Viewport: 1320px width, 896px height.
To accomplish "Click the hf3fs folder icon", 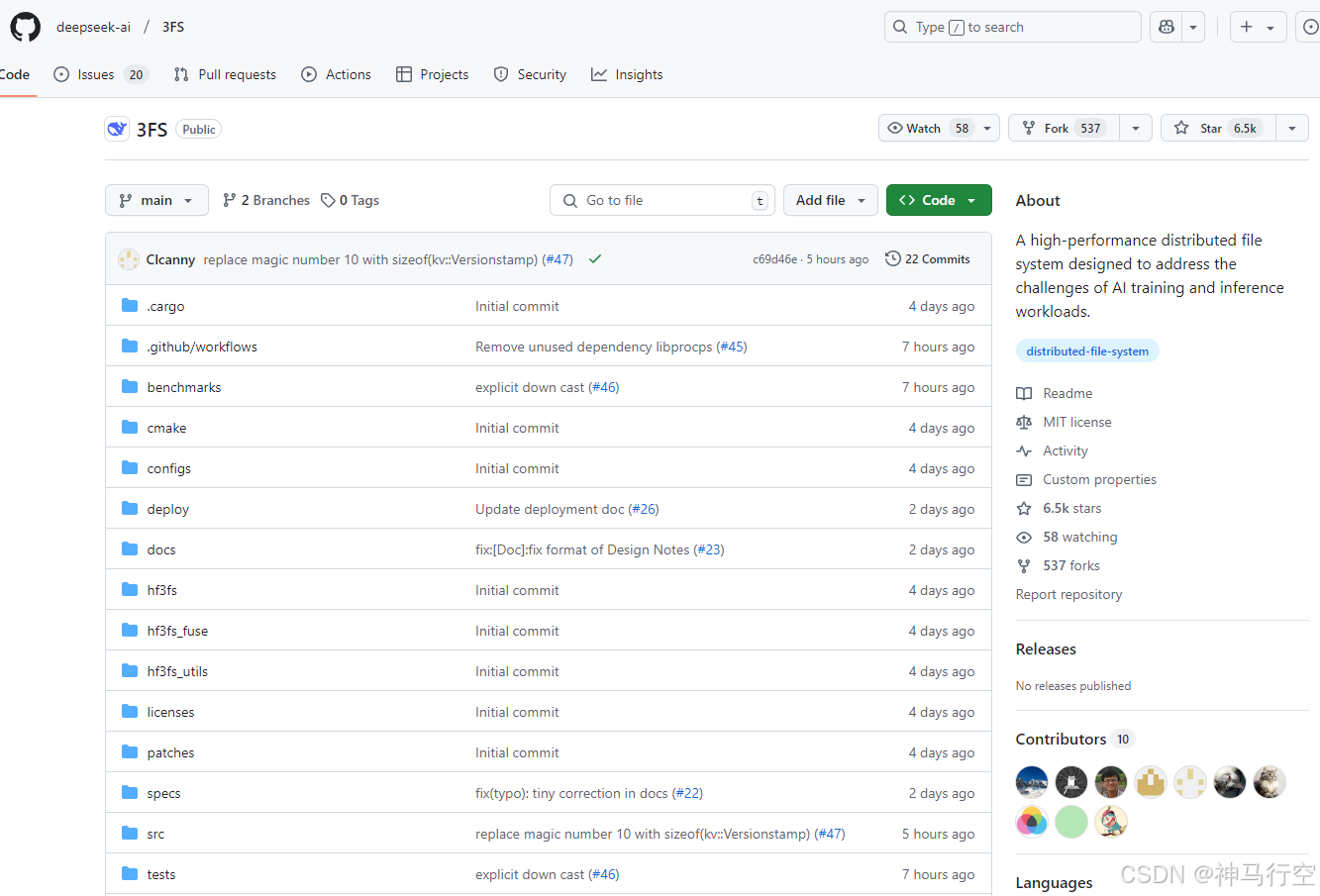I will [x=130, y=590].
